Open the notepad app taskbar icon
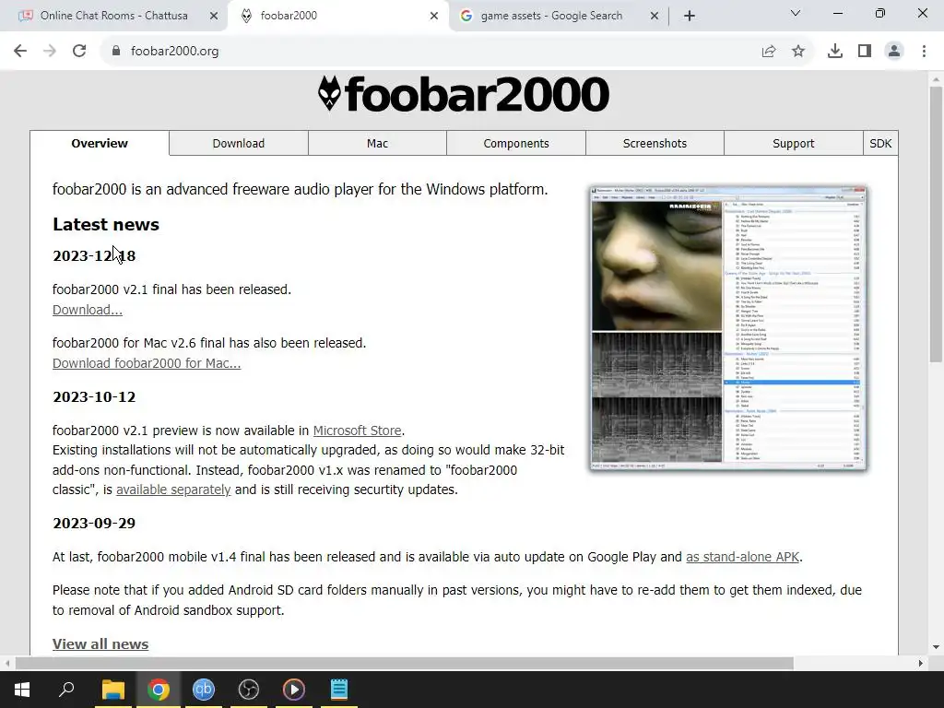 [339, 690]
